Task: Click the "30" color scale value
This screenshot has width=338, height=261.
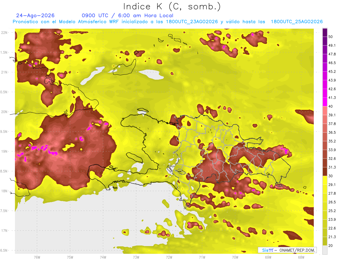Action: click(331, 176)
